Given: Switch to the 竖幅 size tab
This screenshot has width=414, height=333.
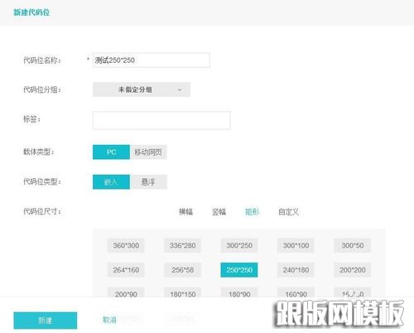Looking at the screenshot, I should coord(219,212).
